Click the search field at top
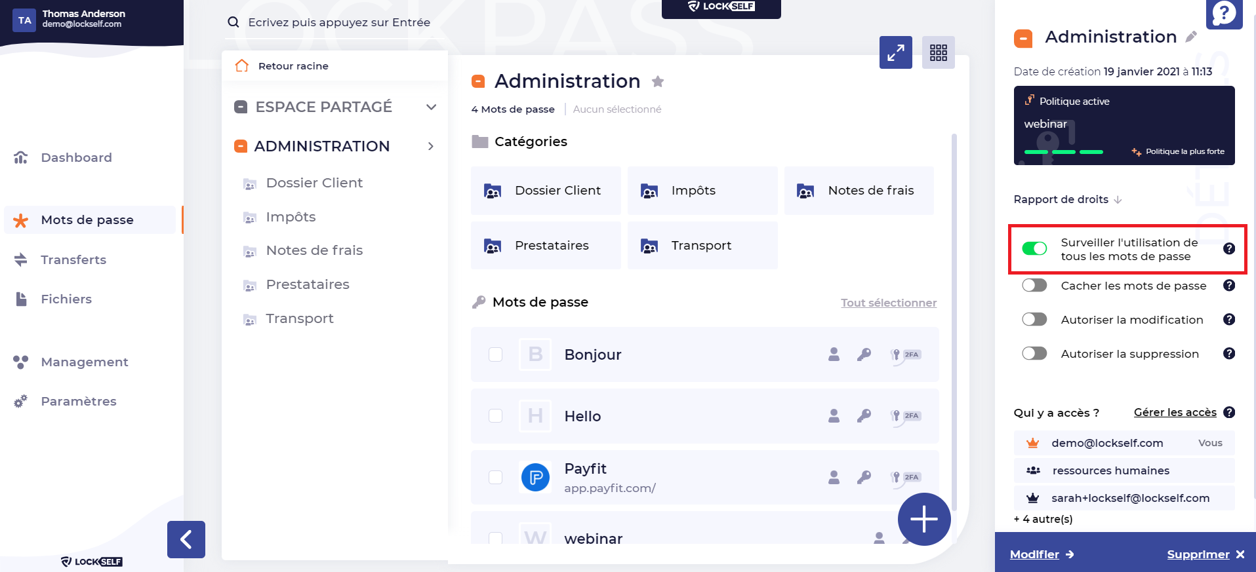1256x572 pixels. 339,22
